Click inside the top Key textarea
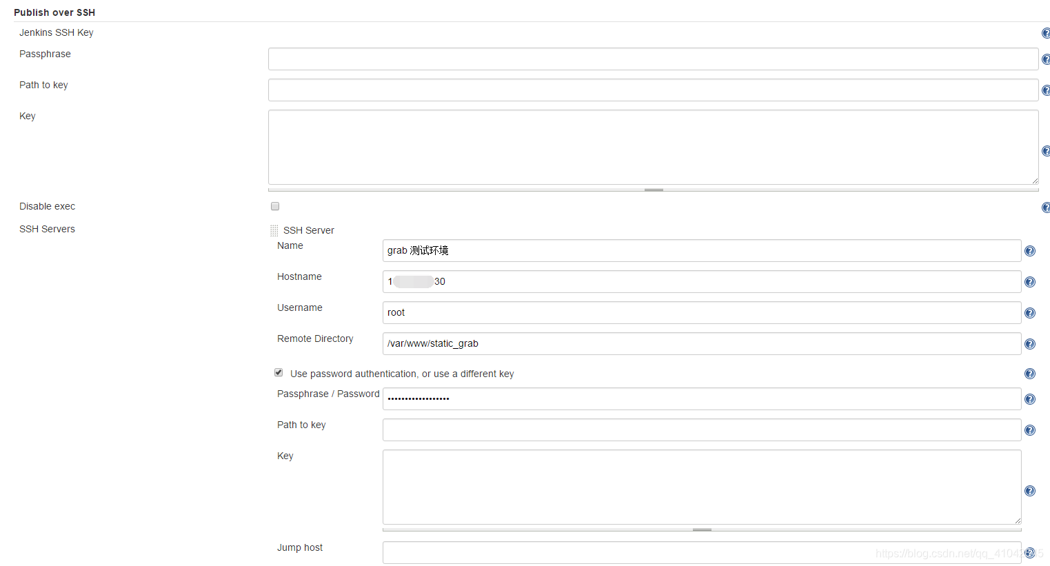Image resolution: width=1050 pixels, height=566 pixels. click(653, 147)
